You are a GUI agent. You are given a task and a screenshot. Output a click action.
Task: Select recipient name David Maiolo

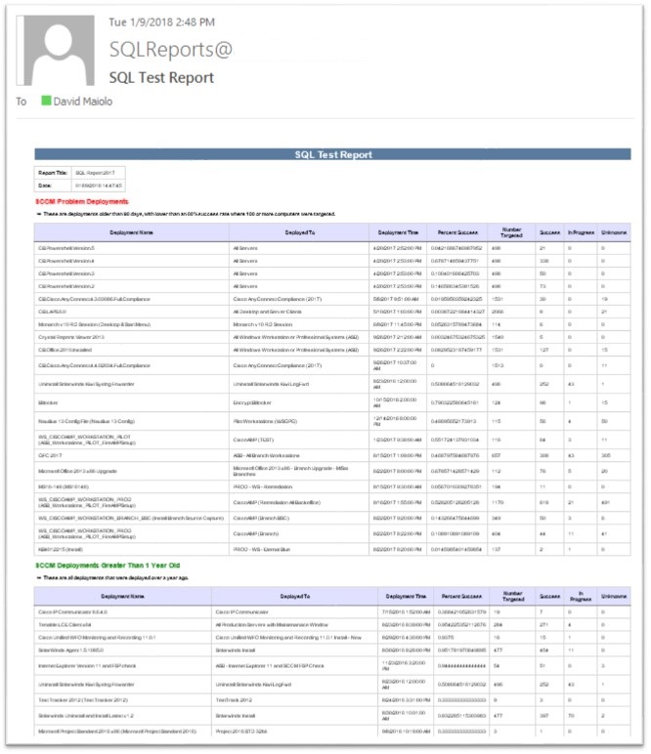[x=83, y=102]
